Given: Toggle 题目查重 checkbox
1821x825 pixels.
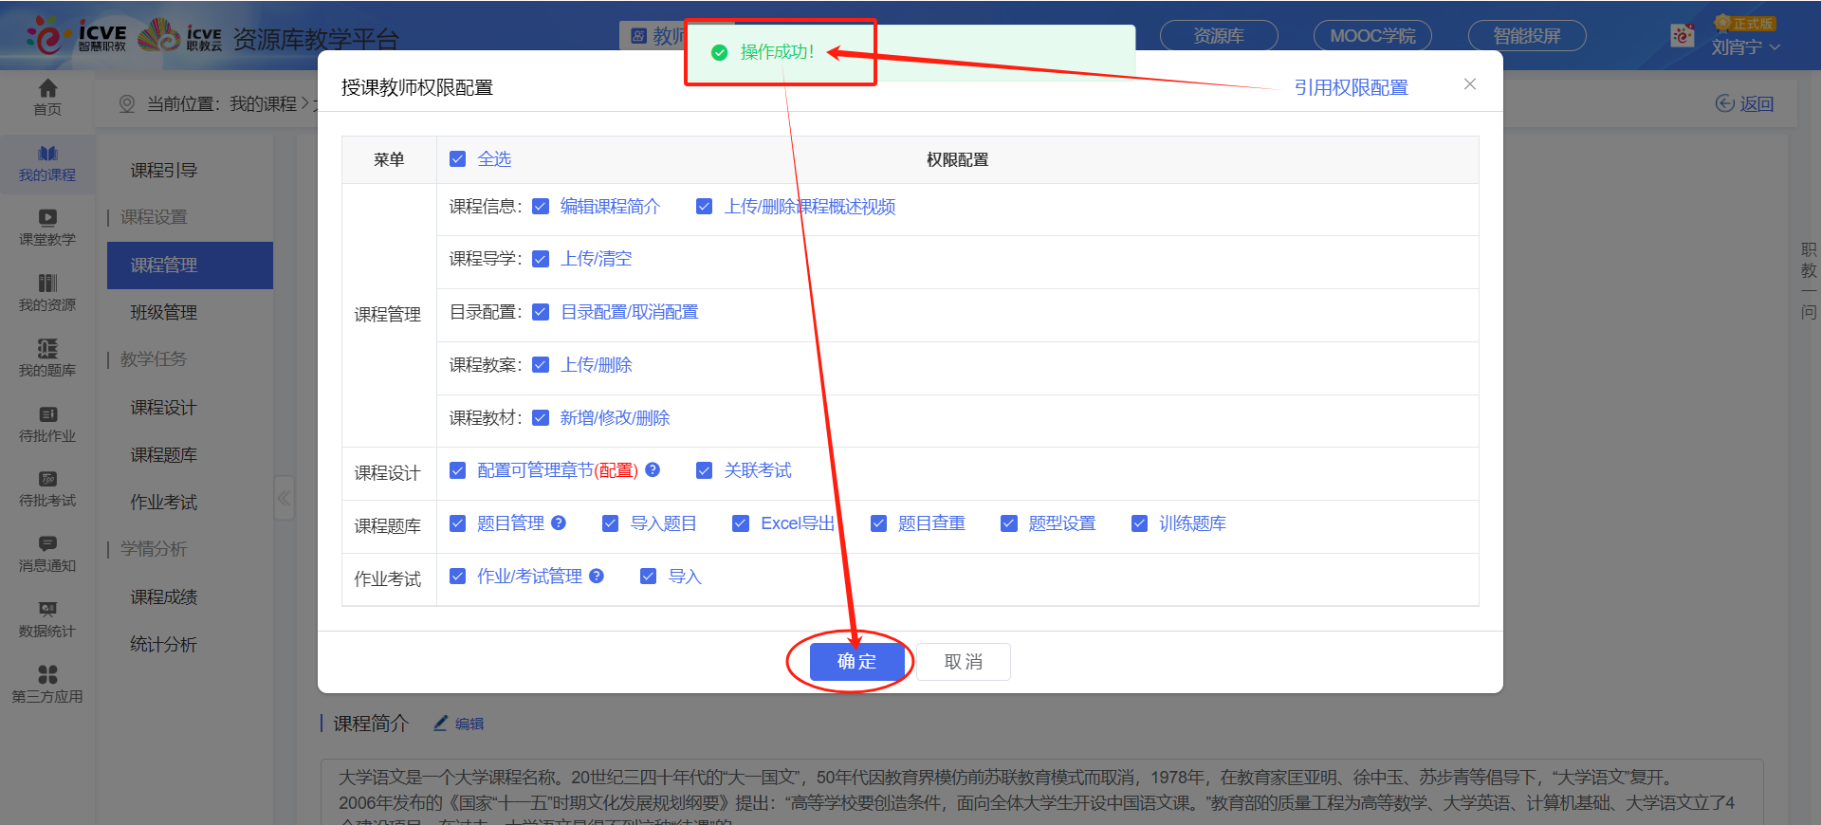Looking at the screenshot, I should pos(878,523).
